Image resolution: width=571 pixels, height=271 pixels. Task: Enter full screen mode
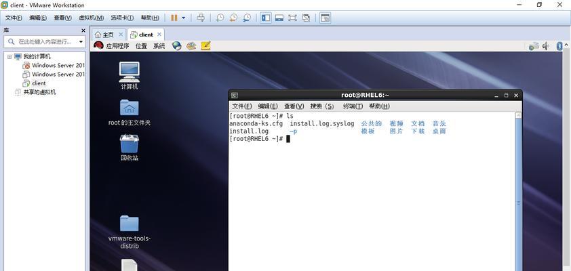292,18
